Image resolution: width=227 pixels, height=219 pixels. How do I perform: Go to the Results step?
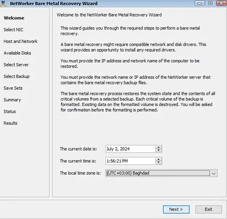tap(10, 123)
